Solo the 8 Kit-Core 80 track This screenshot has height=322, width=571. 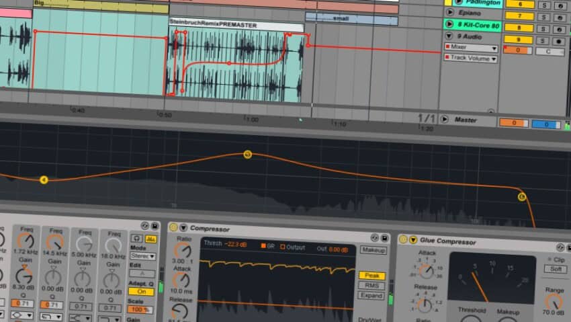point(543,29)
